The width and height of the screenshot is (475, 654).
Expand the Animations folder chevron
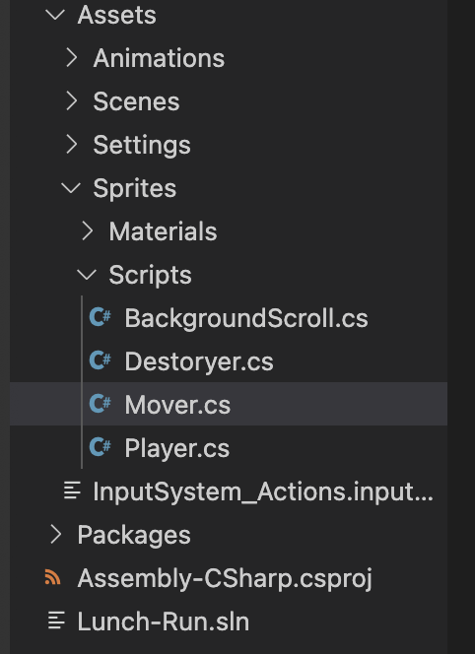coord(72,58)
